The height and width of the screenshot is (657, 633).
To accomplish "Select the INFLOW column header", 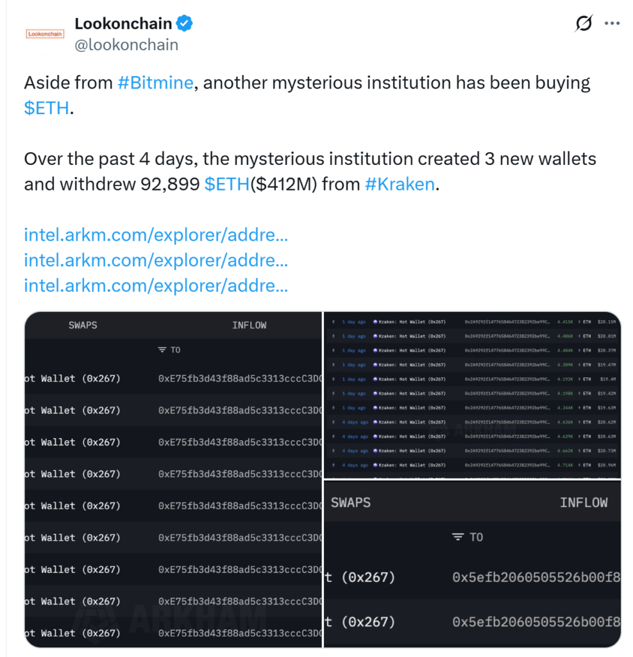I will (249, 325).
